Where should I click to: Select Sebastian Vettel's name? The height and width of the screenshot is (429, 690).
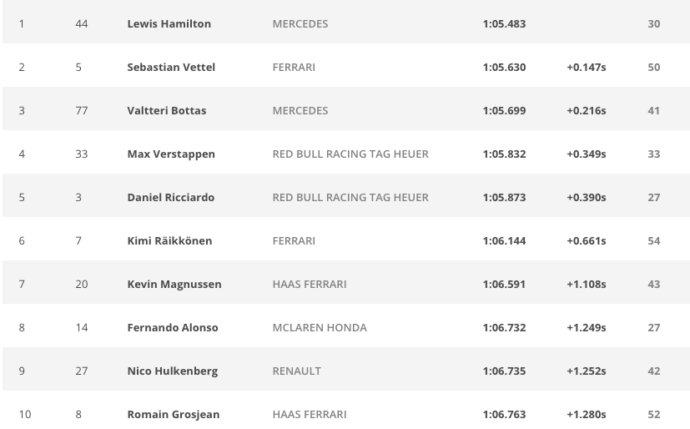171,68
